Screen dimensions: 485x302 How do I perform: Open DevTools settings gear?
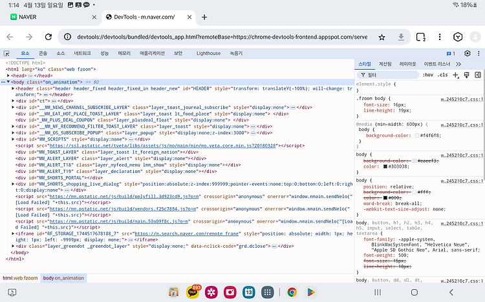click(x=468, y=53)
